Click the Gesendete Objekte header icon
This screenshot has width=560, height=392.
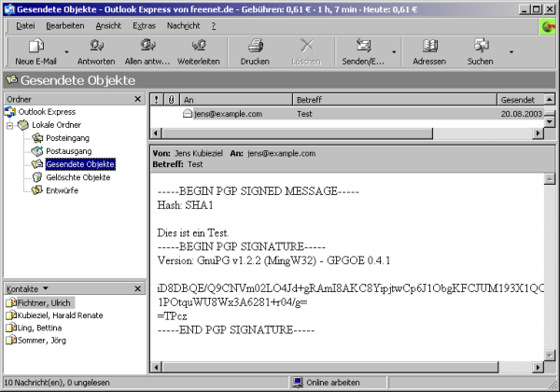[x=12, y=79]
